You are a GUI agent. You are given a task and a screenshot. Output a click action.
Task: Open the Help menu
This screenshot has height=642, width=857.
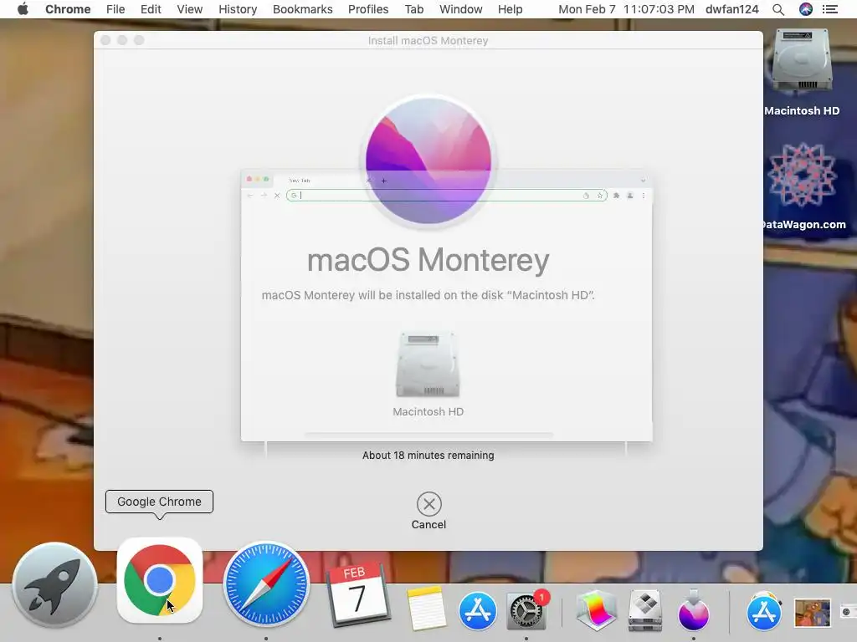coord(510,9)
